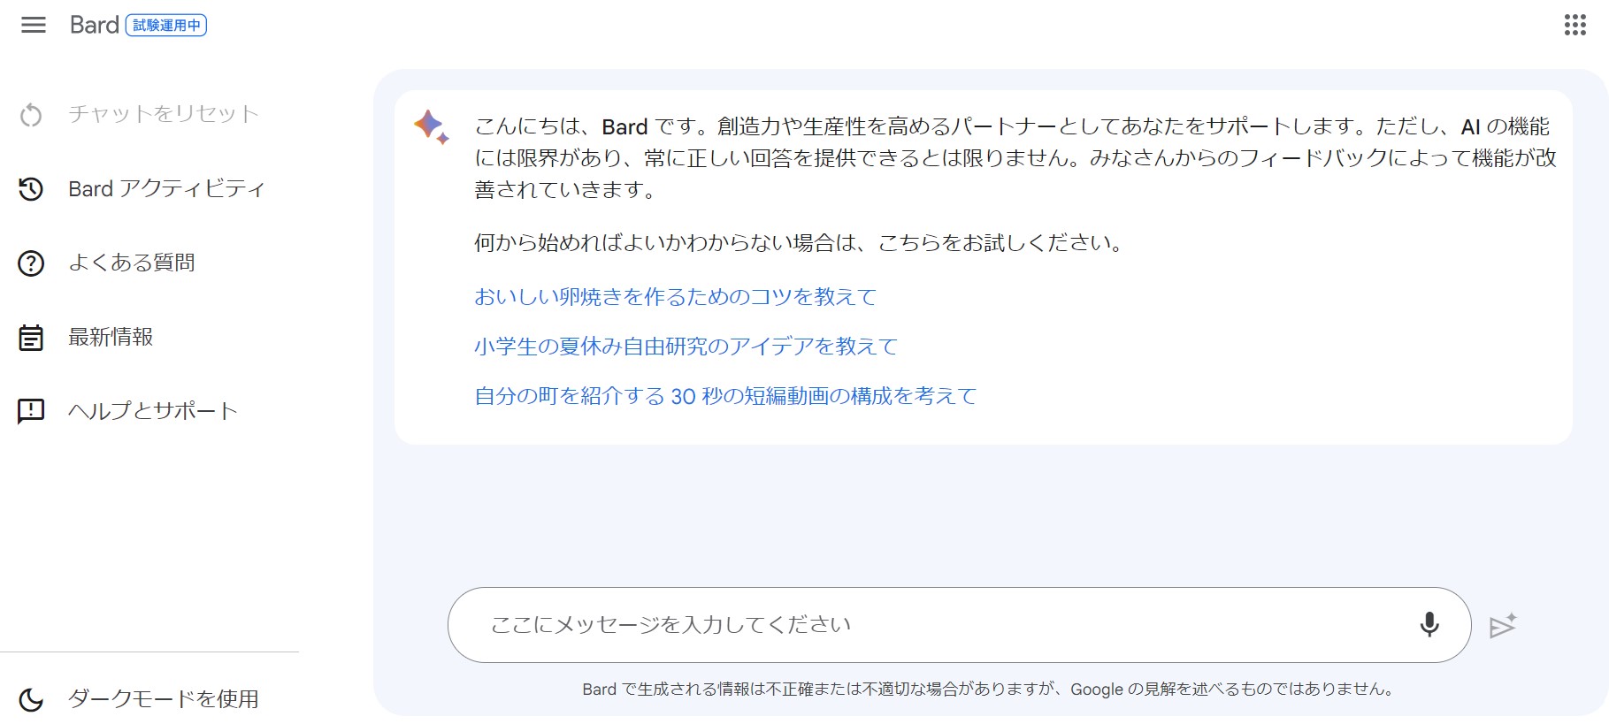Click the FAQ question mark icon
The image size is (1609, 724).
point(31,263)
